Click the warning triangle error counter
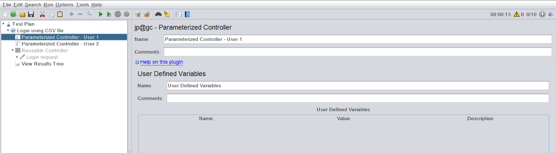 (517, 14)
